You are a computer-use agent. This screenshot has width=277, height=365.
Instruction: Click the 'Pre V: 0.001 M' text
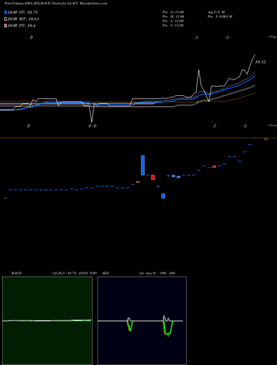(x=219, y=17)
